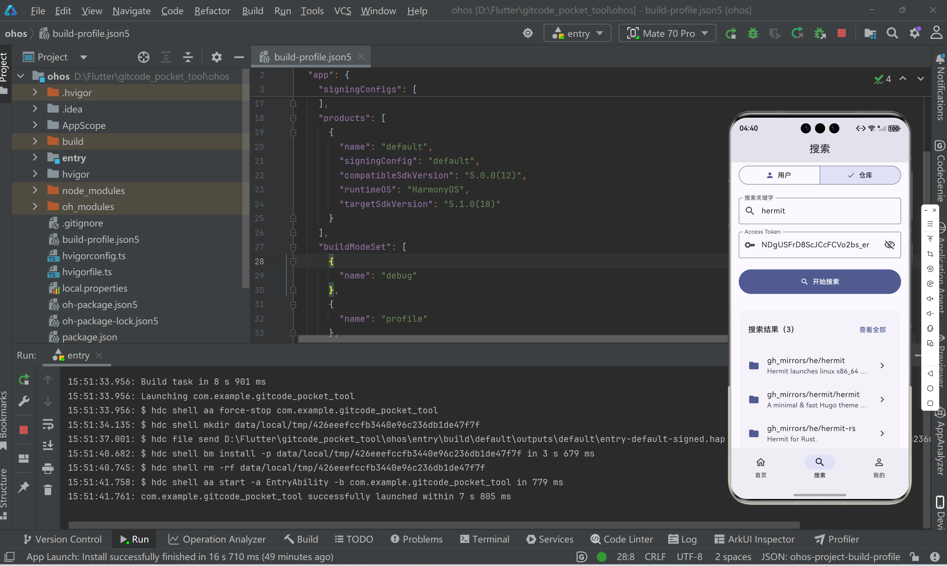This screenshot has height=566, width=947.
Task: Clear run console output with trash icon
Action: 48,489
